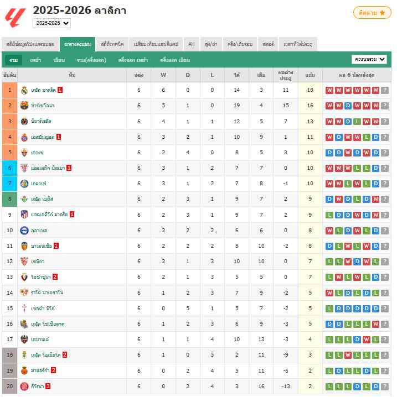
Task: Open the เรอัล มาดริด team link
Action: [43, 90]
